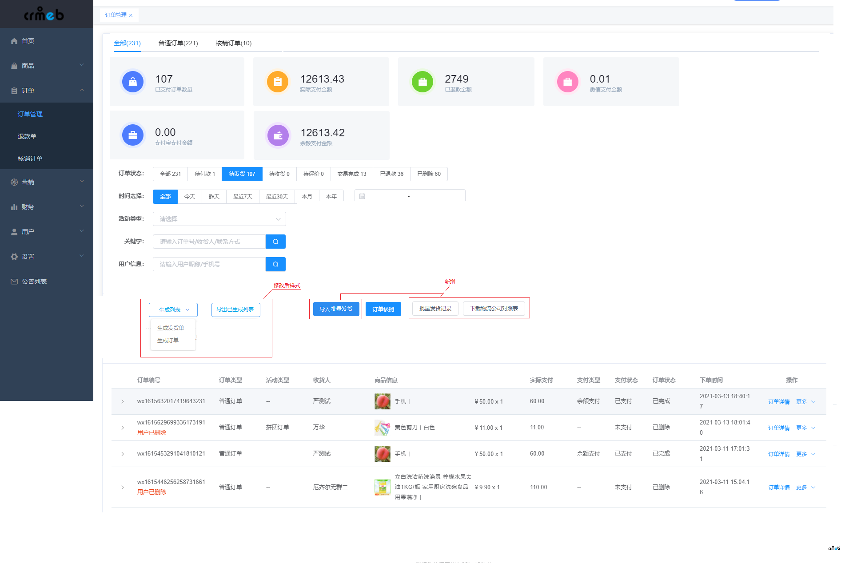Switch to the 核销订单(10) tab
The image size is (849, 563).
(x=233, y=43)
